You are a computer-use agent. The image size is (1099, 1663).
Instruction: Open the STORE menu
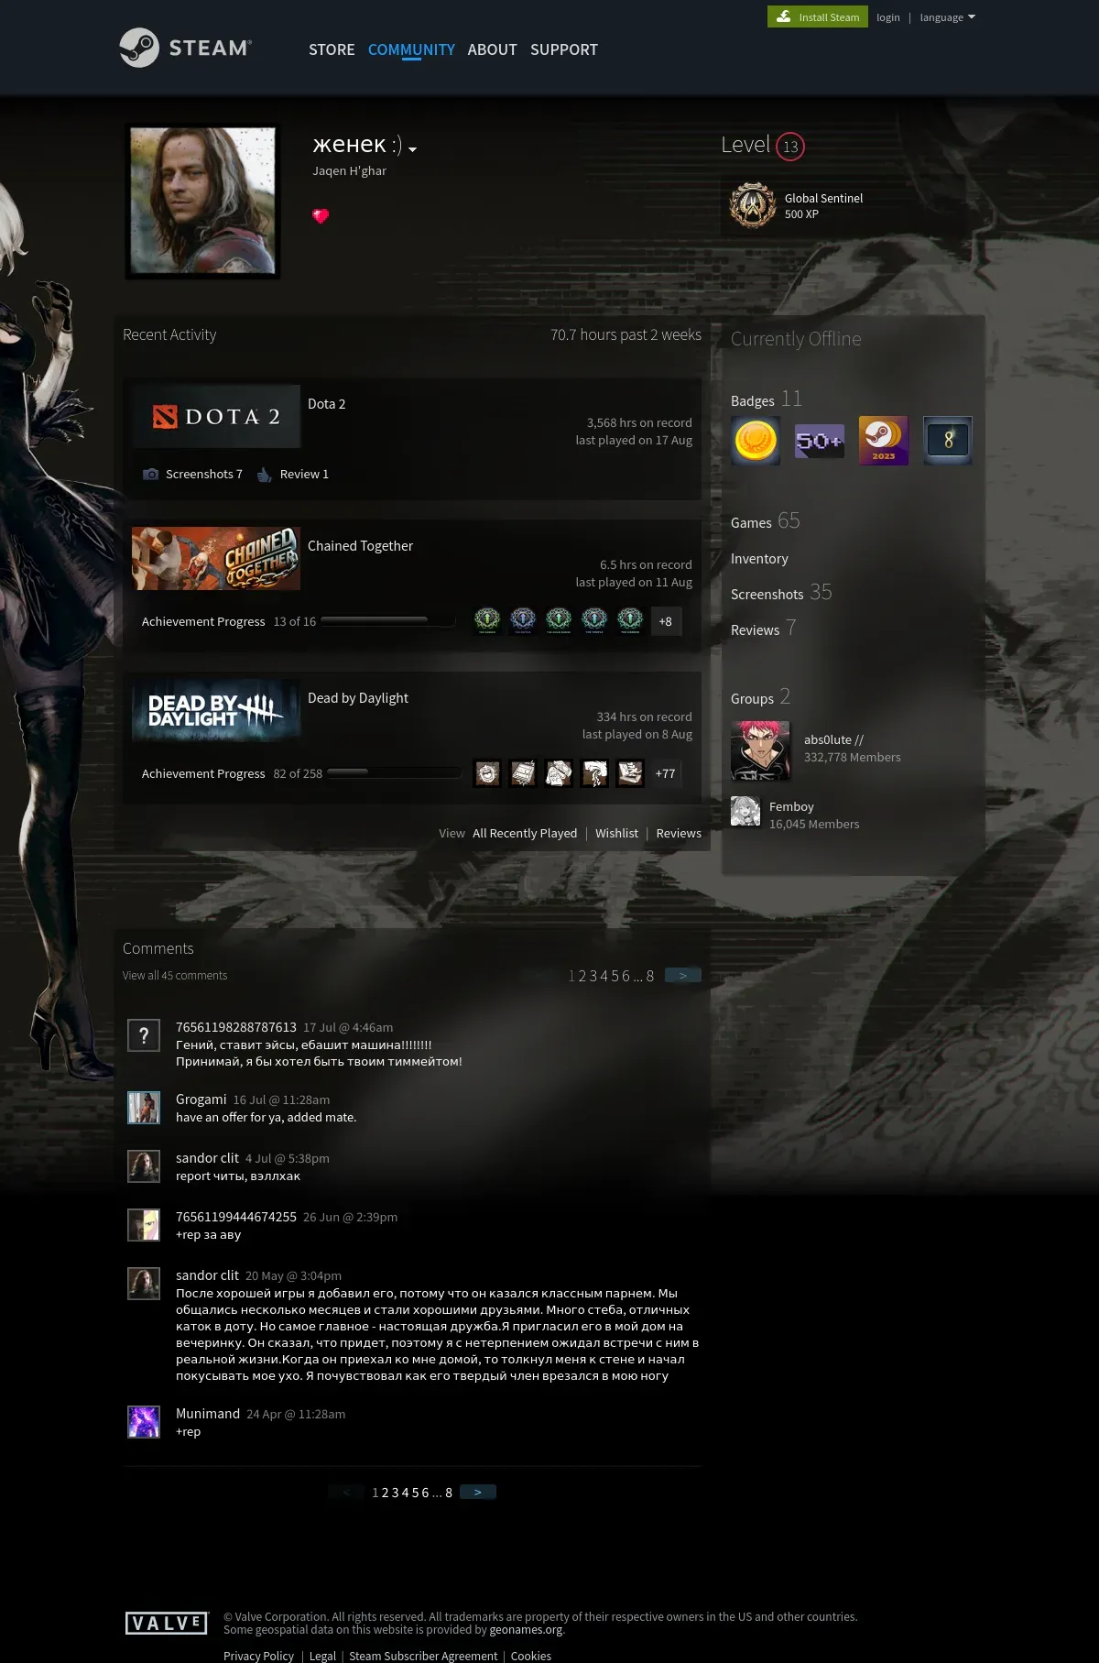332,49
